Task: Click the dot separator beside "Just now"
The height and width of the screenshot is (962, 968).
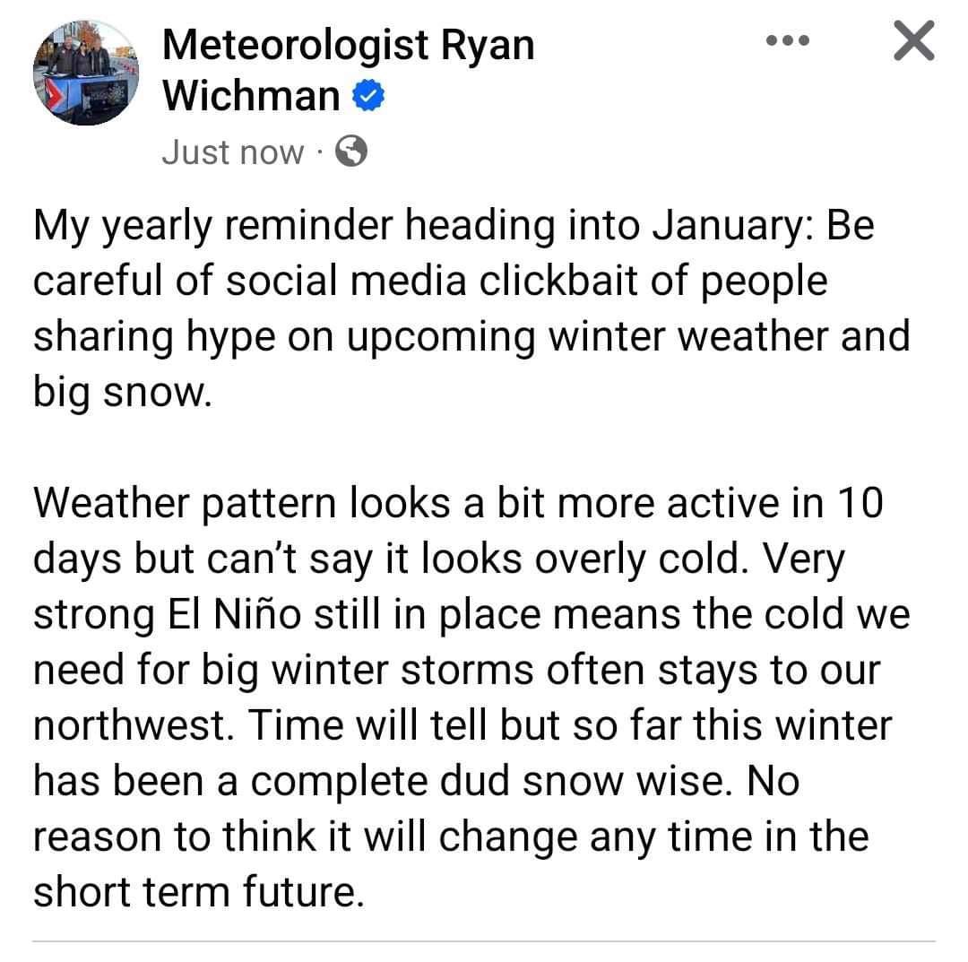Action: coord(319,152)
